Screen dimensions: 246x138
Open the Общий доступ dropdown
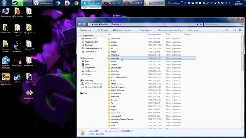click(146, 30)
